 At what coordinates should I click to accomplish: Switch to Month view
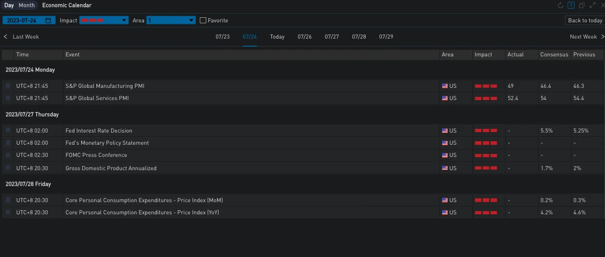coord(27,6)
